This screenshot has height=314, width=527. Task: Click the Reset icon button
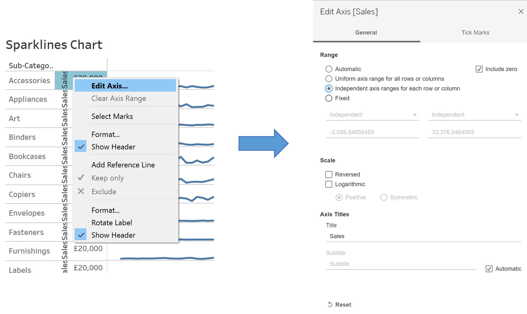click(x=330, y=305)
